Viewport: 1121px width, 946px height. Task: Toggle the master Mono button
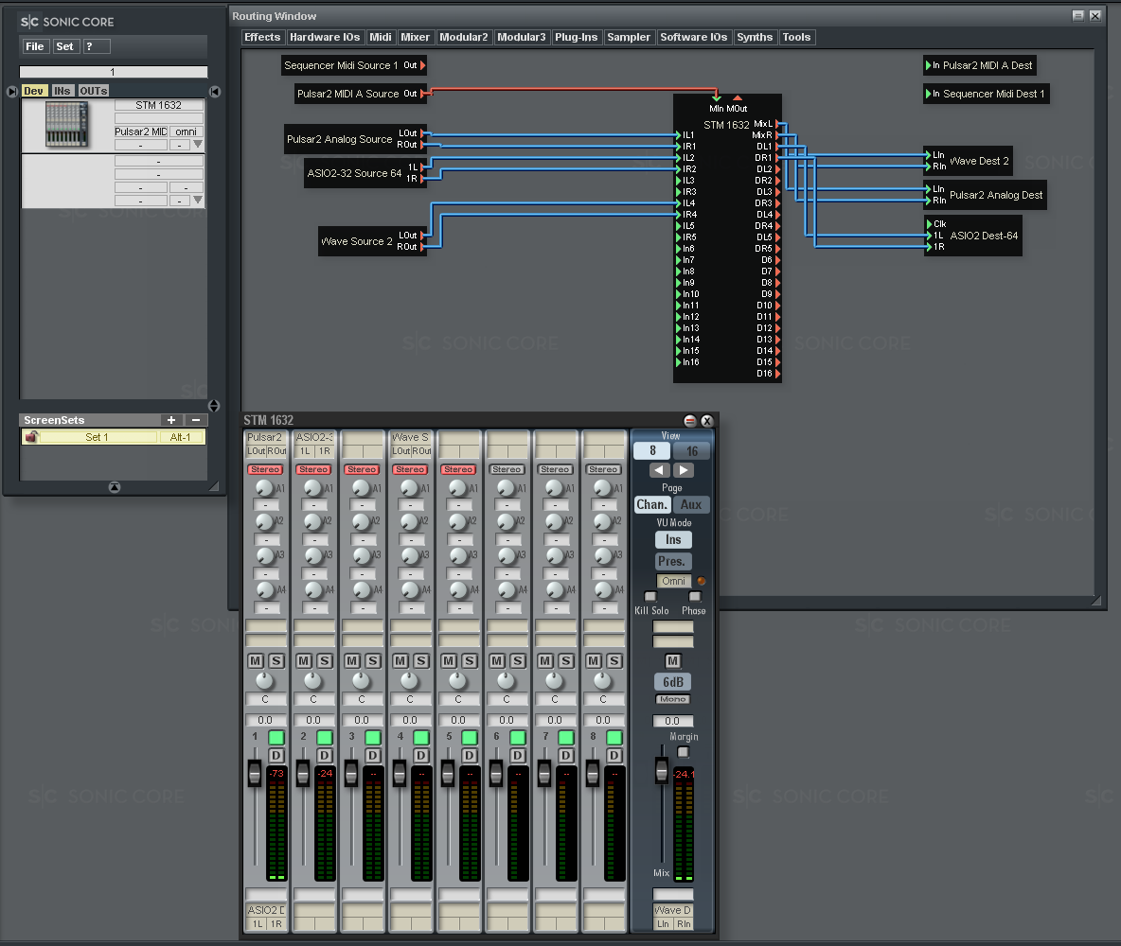[x=673, y=699]
